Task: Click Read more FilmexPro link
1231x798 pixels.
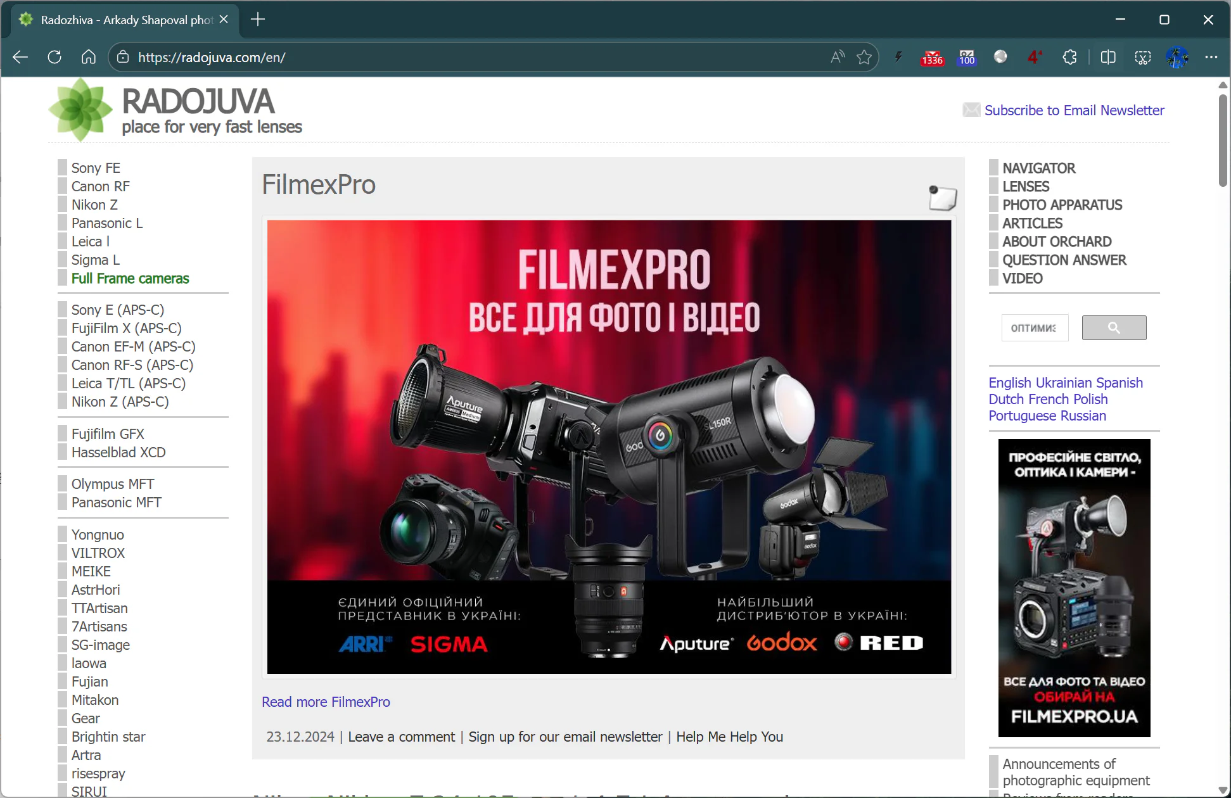Action: 326,702
